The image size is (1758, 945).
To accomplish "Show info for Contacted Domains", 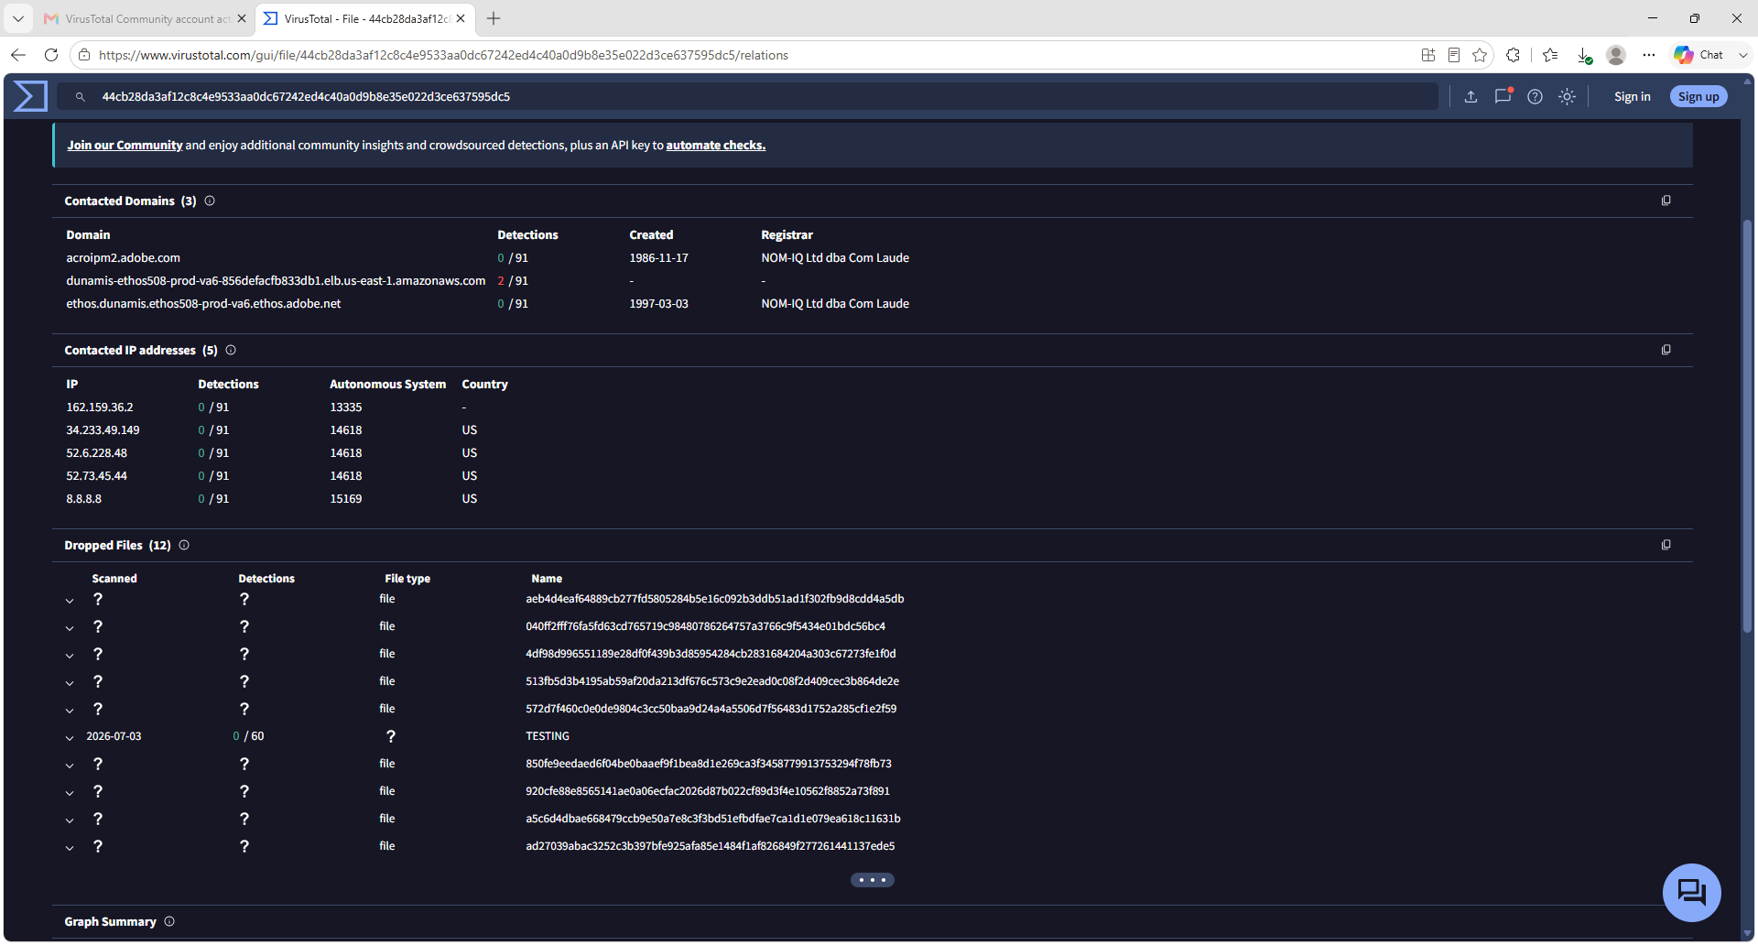I will point(210,201).
